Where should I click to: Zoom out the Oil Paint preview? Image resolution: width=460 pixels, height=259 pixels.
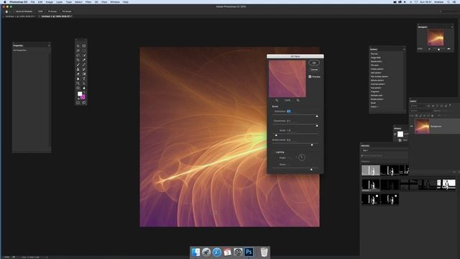277,101
